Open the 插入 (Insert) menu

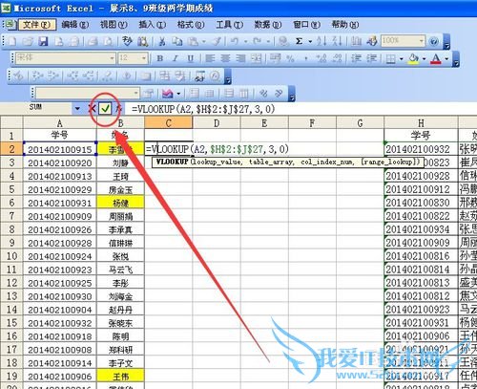pyautogui.click(x=153, y=25)
